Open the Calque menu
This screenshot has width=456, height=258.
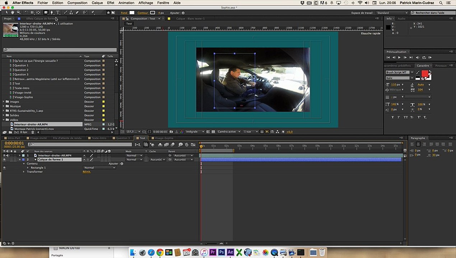[x=97, y=3]
